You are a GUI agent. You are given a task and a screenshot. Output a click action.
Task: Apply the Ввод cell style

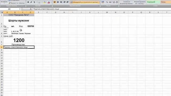click(x=166, y=2)
